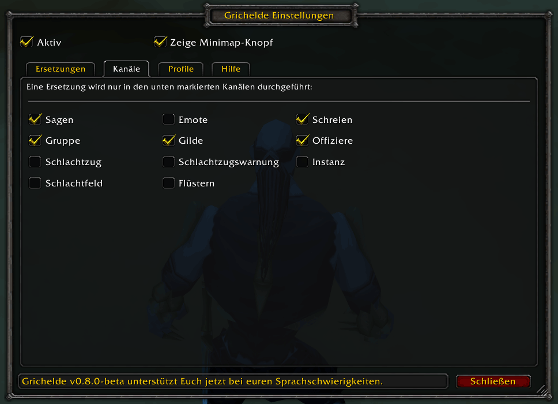Click the Grichelde Einstellungen title bar

point(280,16)
